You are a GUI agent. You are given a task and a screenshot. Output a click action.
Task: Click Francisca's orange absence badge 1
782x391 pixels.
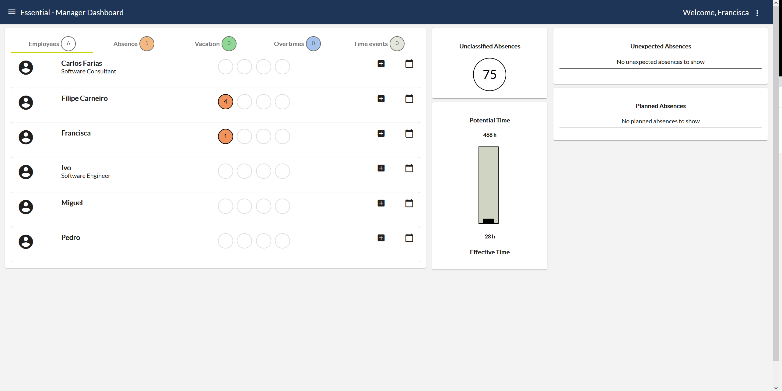[x=225, y=136]
